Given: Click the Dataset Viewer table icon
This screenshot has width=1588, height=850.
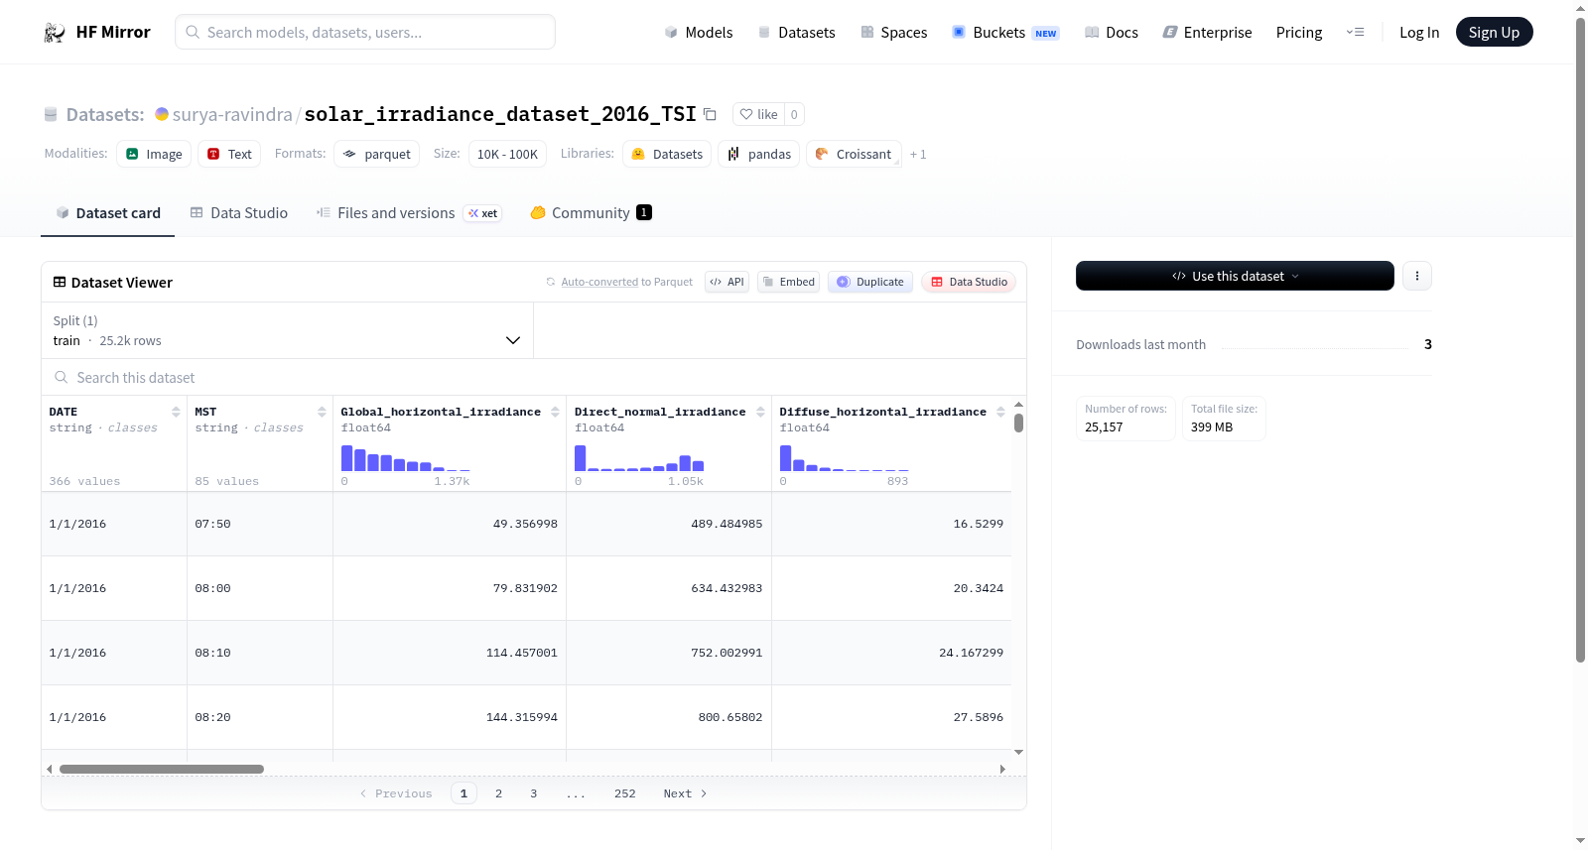Looking at the screenshot, I should tap(60, 282).
